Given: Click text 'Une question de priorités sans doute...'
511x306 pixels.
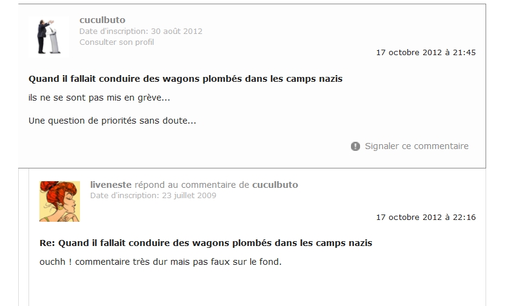Looking at the screenshot, I should point(112,121).
